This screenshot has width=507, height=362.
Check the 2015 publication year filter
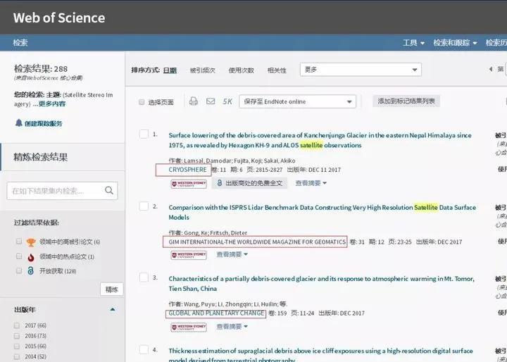click(17, 346)
